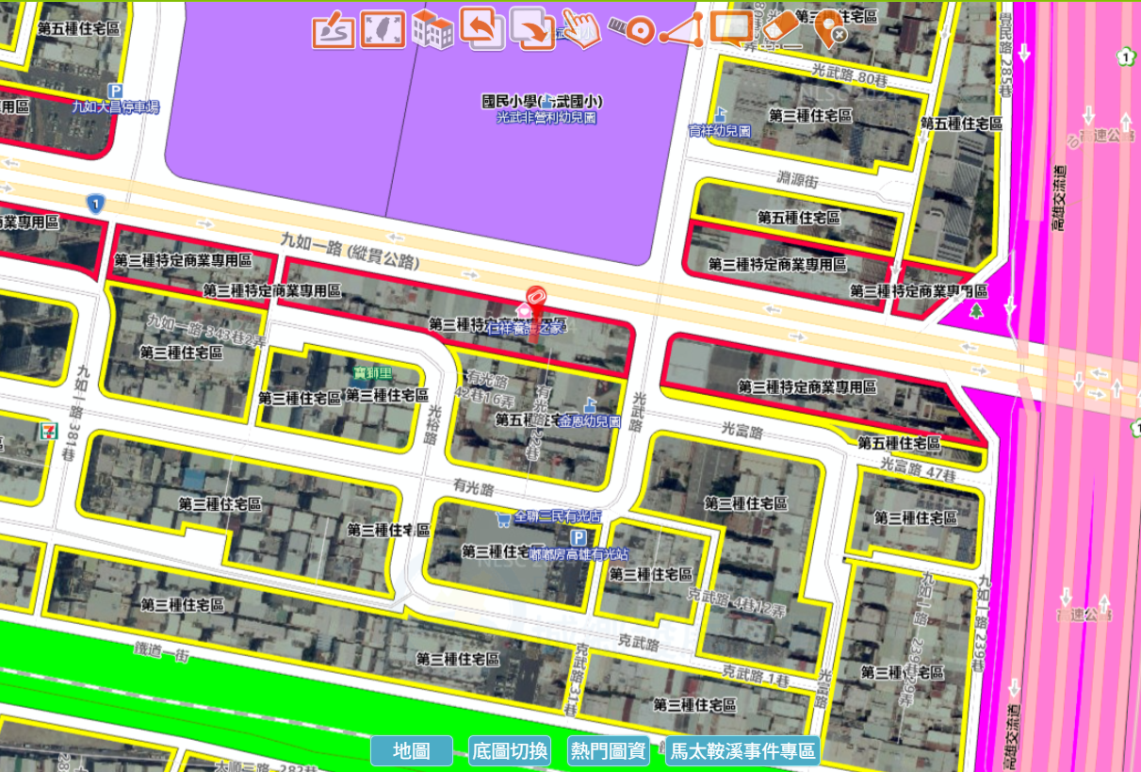Switch to the 地圖 tab
The image size is (1141, 772).
[412, 751]
